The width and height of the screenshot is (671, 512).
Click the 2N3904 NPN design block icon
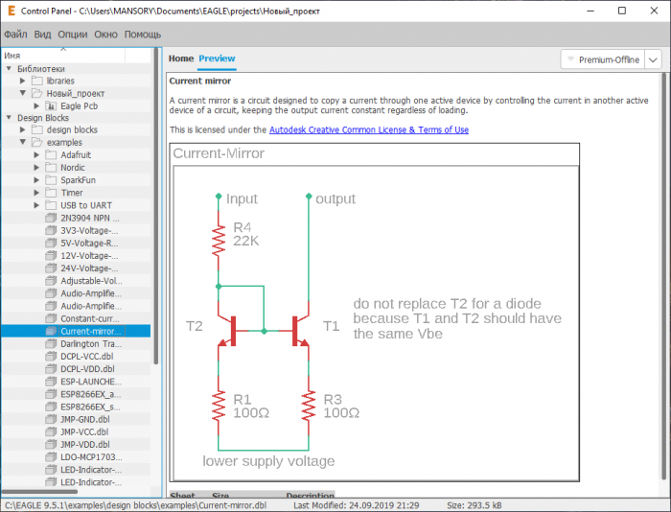point(52,219)
